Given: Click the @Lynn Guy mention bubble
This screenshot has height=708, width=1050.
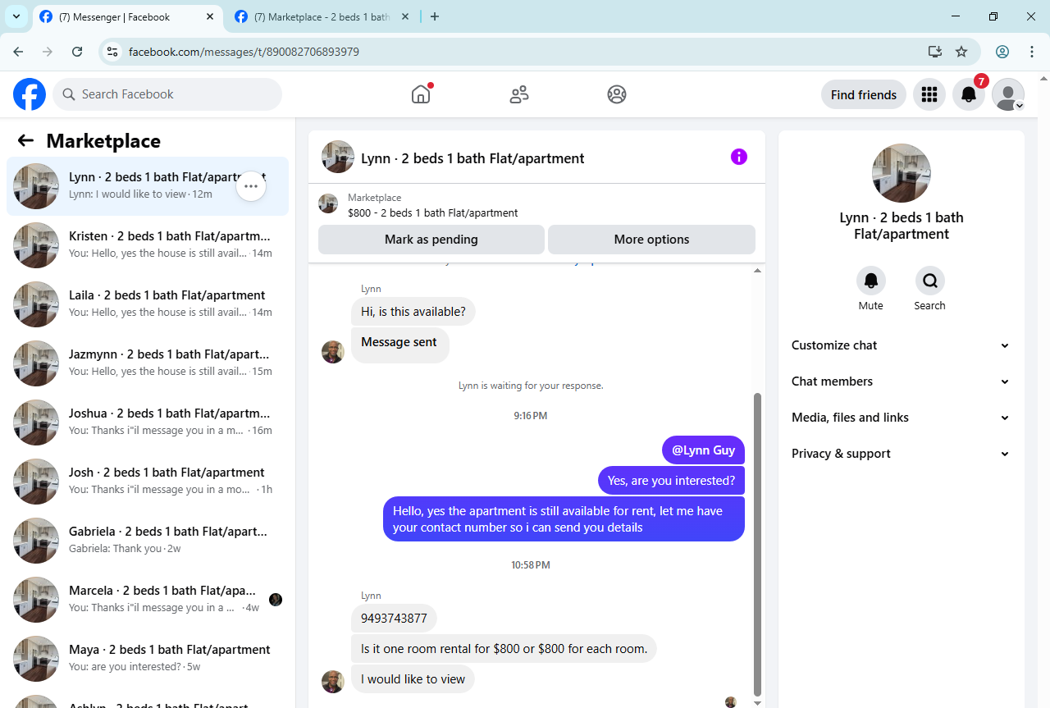Looking at the screenshot, I should tap(704, 450).
